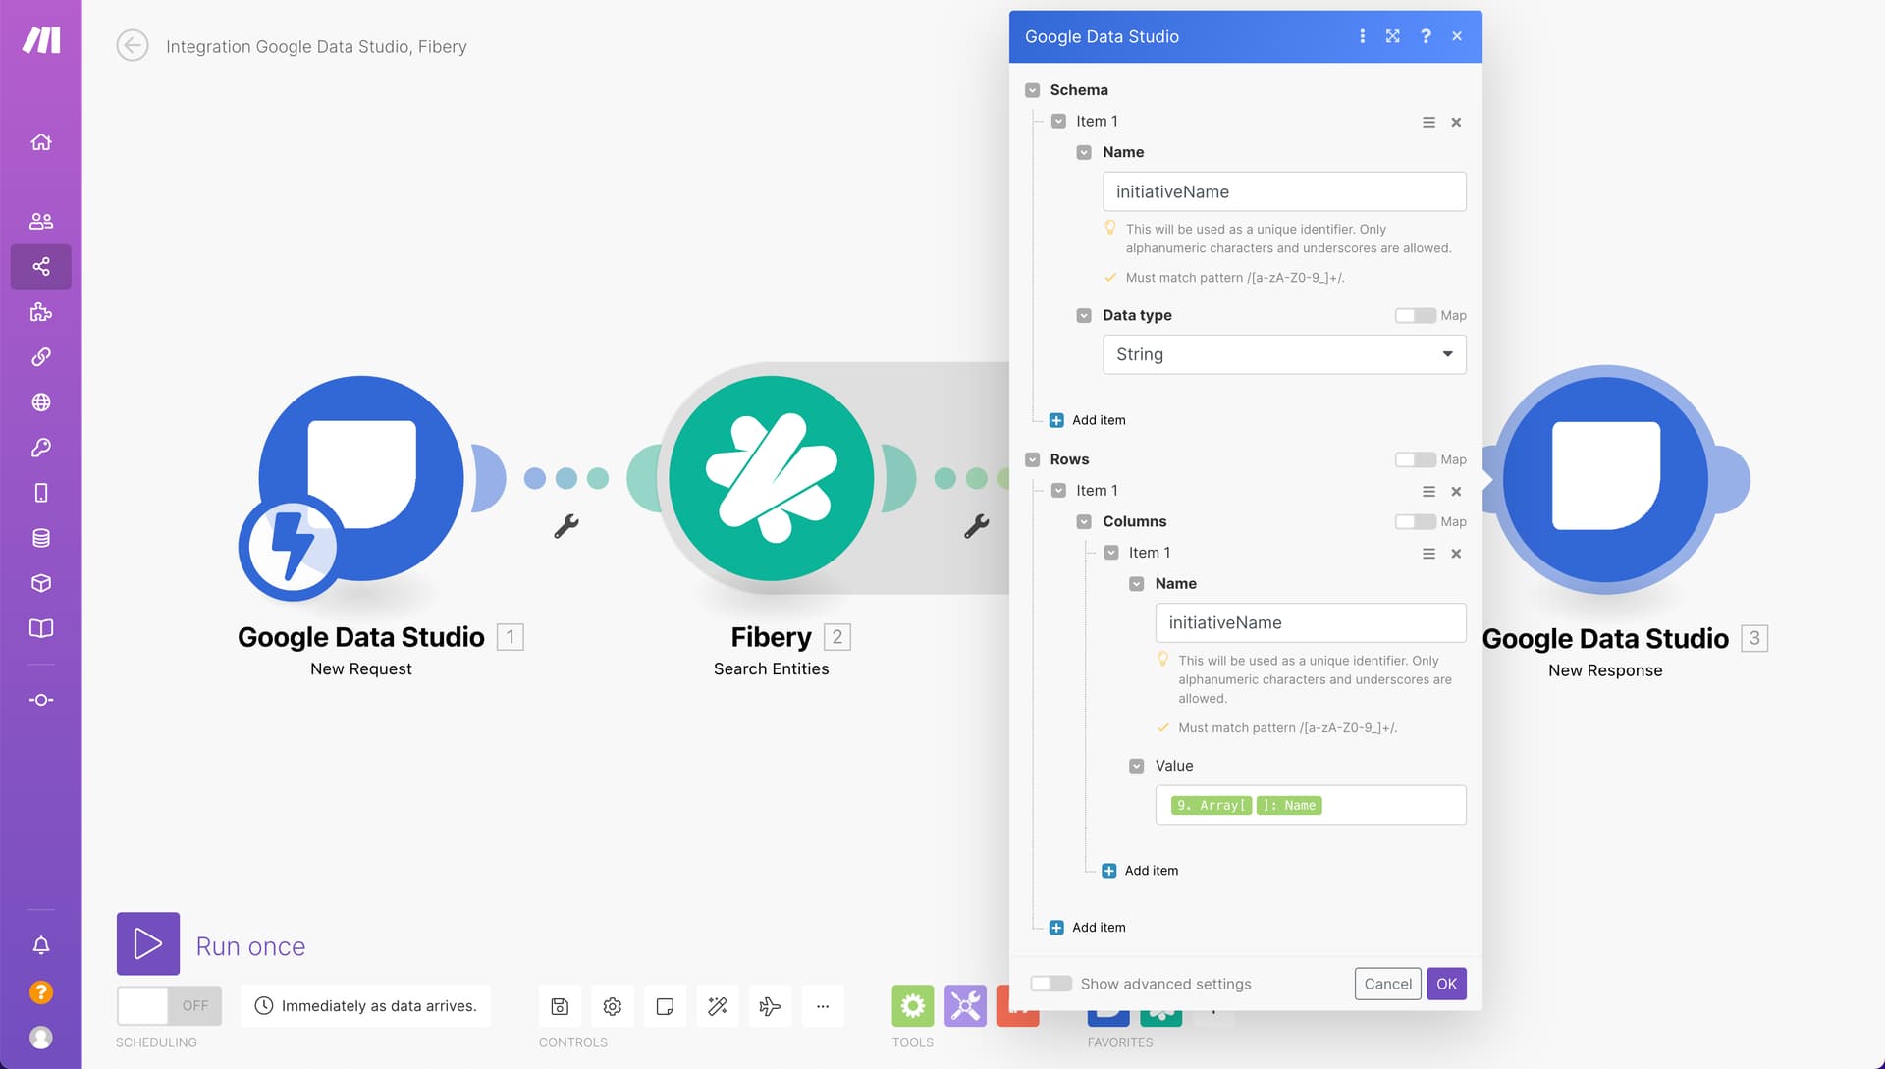Open the Team users icon in sidebar
Viewport: 1885px width, 1069px height.
click(41, 221)
